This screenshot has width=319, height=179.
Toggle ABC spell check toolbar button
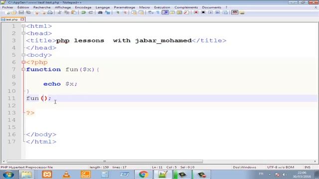235,12
